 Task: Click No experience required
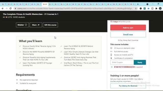pyautogui.click(x=29, y=80)
